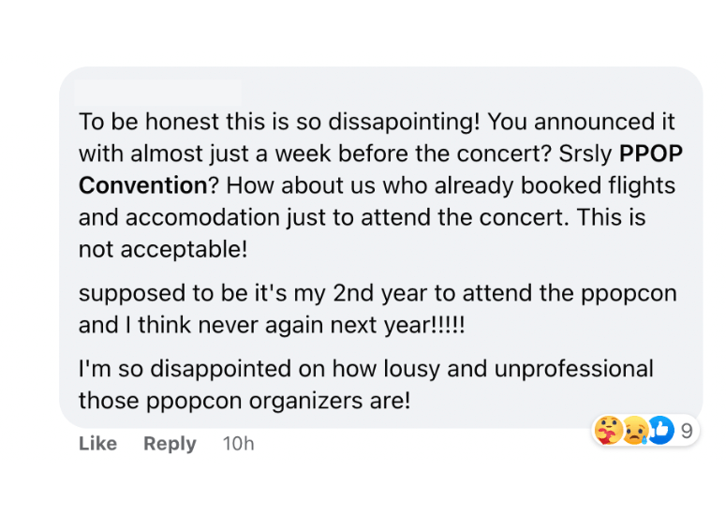This screenshot has width=726, height=515.
Task: Open the reaction count showing 9
Action: tap(687, 431)
